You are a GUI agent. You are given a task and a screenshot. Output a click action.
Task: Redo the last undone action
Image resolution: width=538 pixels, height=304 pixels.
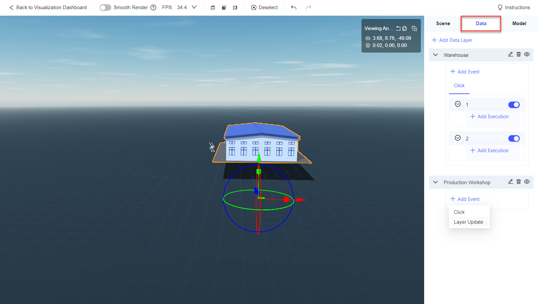point(308,8)
